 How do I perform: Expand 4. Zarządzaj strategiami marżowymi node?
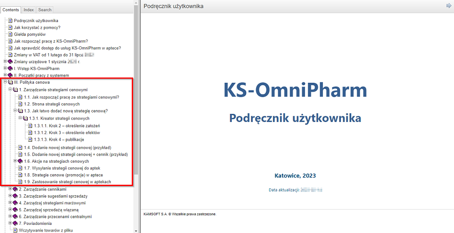click(x=10, y=203)
